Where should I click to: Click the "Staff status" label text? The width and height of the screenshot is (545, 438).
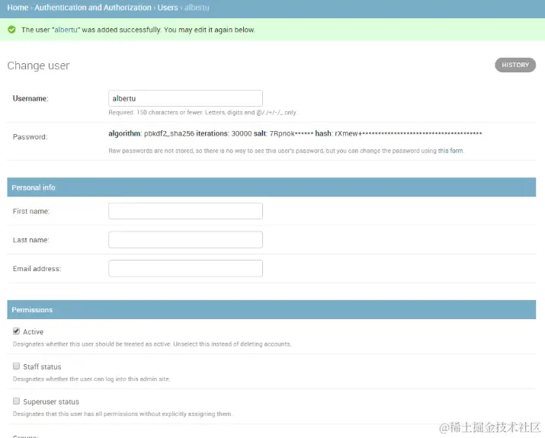click(x=42, y=367)
